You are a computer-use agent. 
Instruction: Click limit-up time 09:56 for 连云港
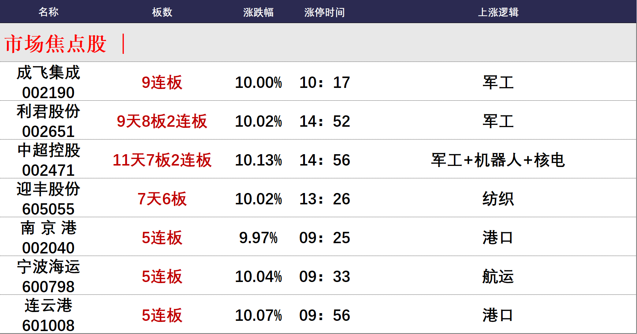[325, 315]
